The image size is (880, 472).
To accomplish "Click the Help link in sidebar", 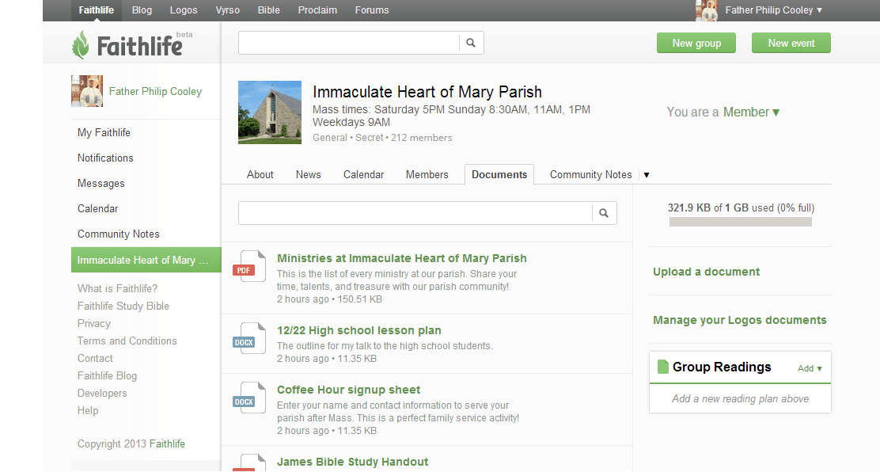I will (x=88, y=411).
